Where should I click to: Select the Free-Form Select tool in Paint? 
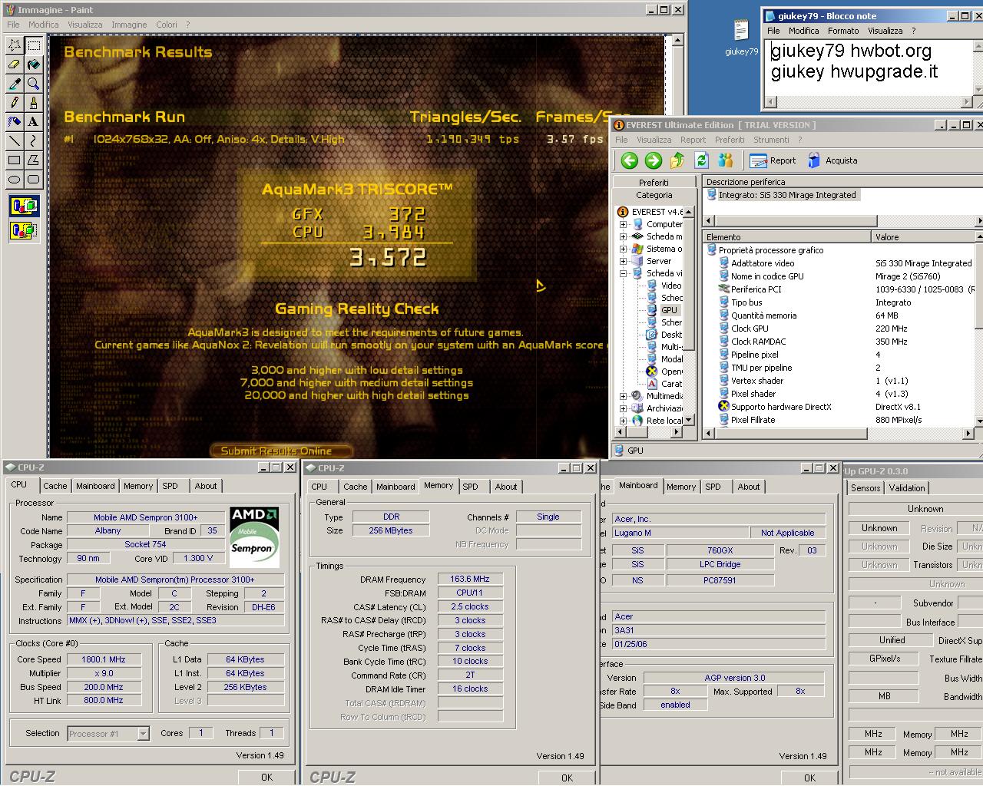point(14,45)
